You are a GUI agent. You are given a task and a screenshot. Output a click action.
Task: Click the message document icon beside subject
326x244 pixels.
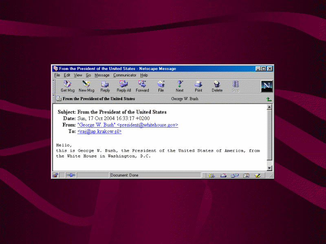point(59,98)
